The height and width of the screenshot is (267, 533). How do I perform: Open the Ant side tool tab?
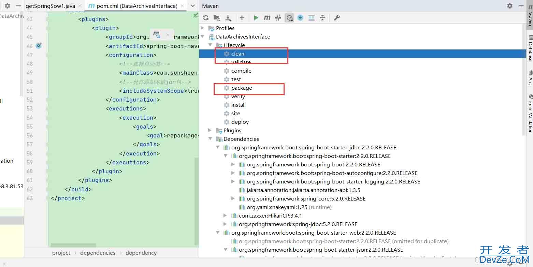pos(530,77)
